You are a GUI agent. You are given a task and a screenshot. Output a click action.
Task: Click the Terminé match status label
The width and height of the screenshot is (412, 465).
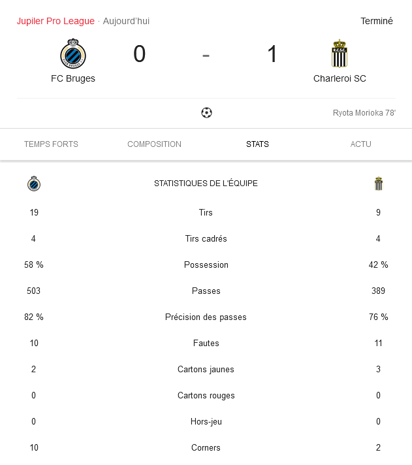[x=377, y=21]
